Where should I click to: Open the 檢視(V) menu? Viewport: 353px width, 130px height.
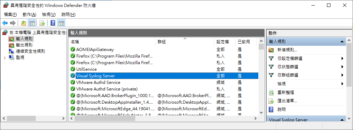tap(49, 15)
